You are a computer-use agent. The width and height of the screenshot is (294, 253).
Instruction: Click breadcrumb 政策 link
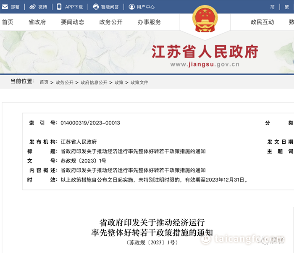click(119, 82)
